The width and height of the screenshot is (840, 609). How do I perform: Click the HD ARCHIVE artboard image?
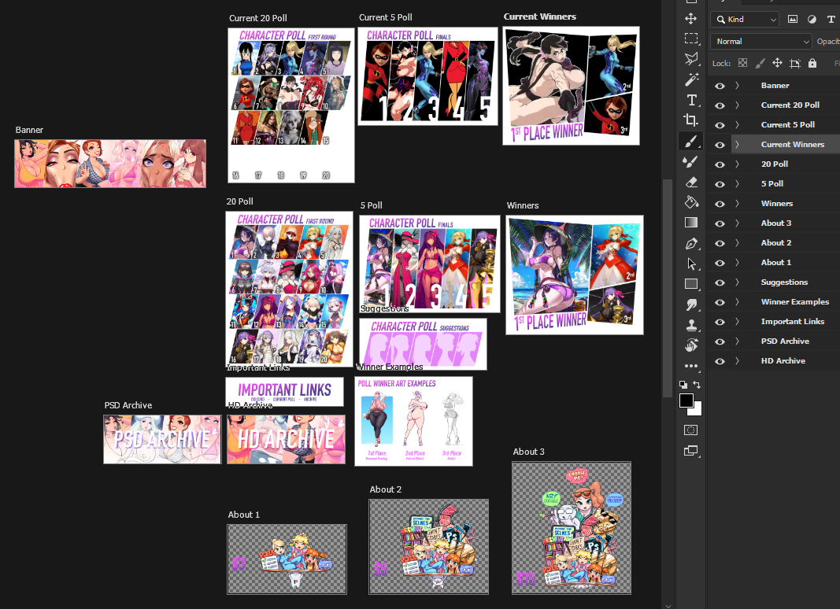click(x=286, y=439)
